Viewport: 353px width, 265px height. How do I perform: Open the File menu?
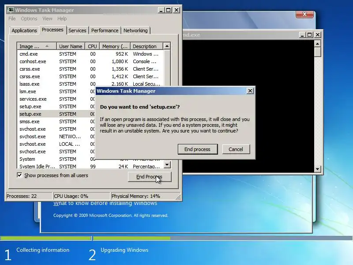click(x=12, y=19)
